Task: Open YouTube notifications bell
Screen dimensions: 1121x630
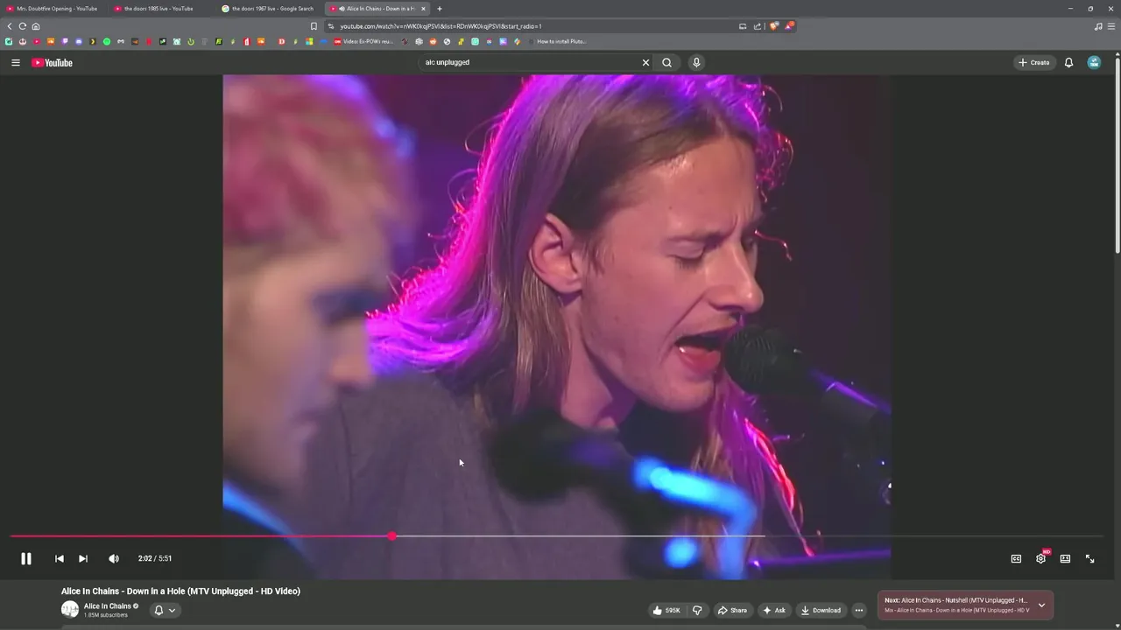Action: [x=1068, y=62]
